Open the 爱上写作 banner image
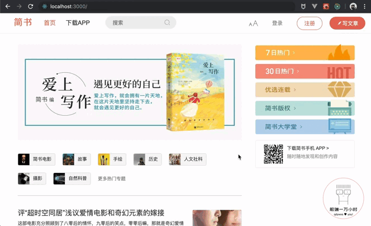 pyautogui.click(x=130, y=92)
